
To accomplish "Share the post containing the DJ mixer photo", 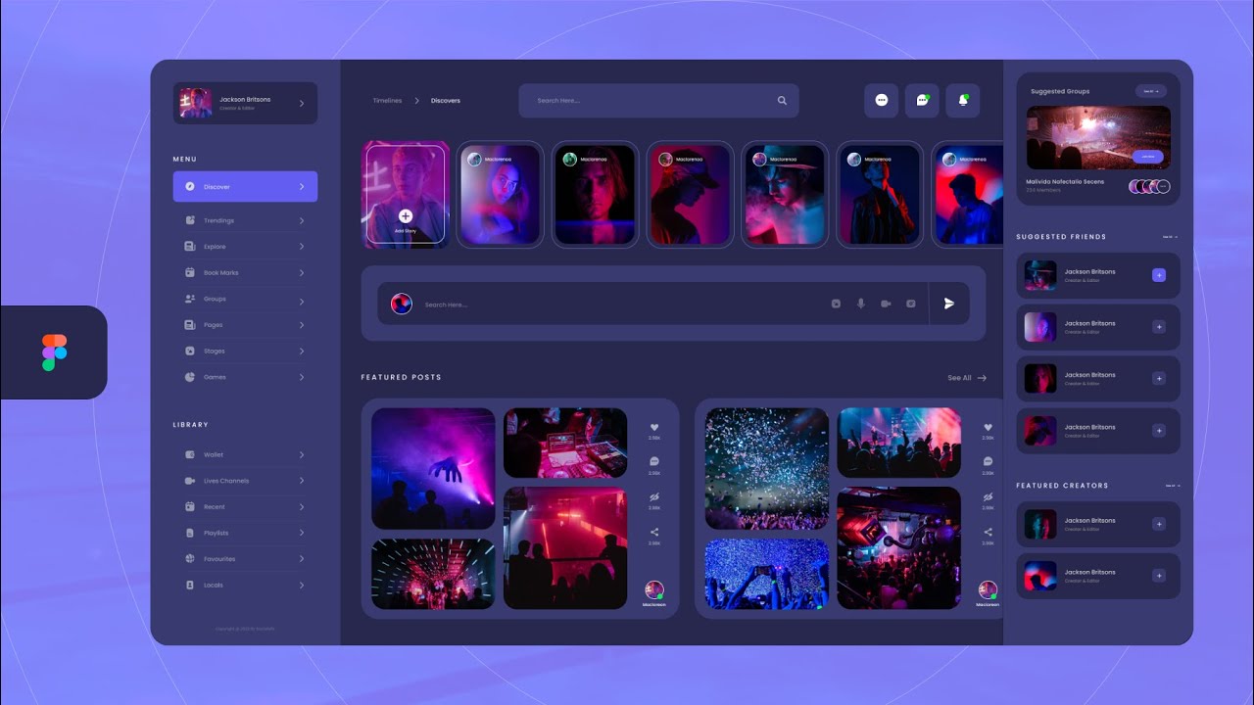I will pos(654,532).
